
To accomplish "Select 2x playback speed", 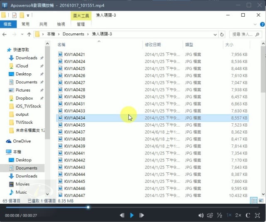I will tap(238, 215).
